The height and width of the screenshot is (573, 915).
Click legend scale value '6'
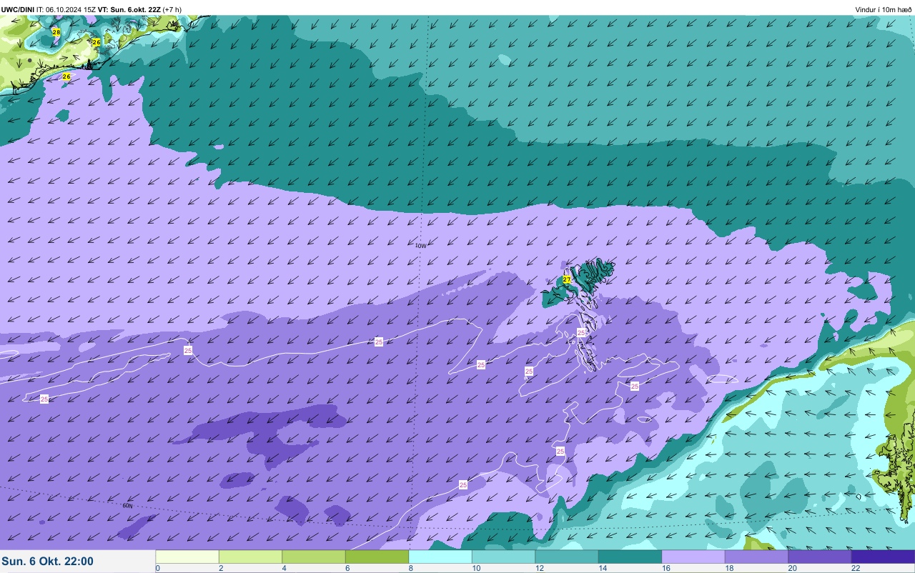pyautogui.click(x=347, y=569)
